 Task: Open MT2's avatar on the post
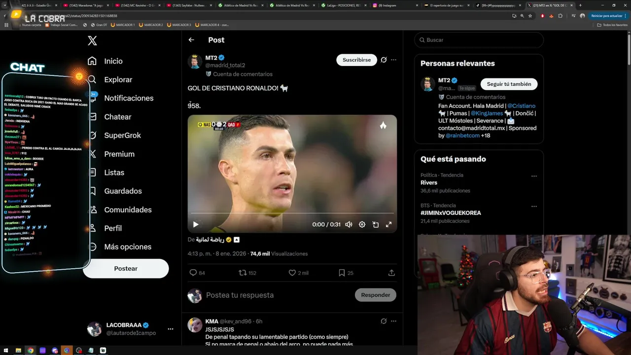point(195,61)
